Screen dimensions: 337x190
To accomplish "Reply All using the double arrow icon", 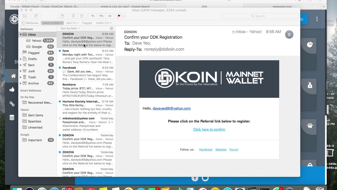I will (101, 16).
